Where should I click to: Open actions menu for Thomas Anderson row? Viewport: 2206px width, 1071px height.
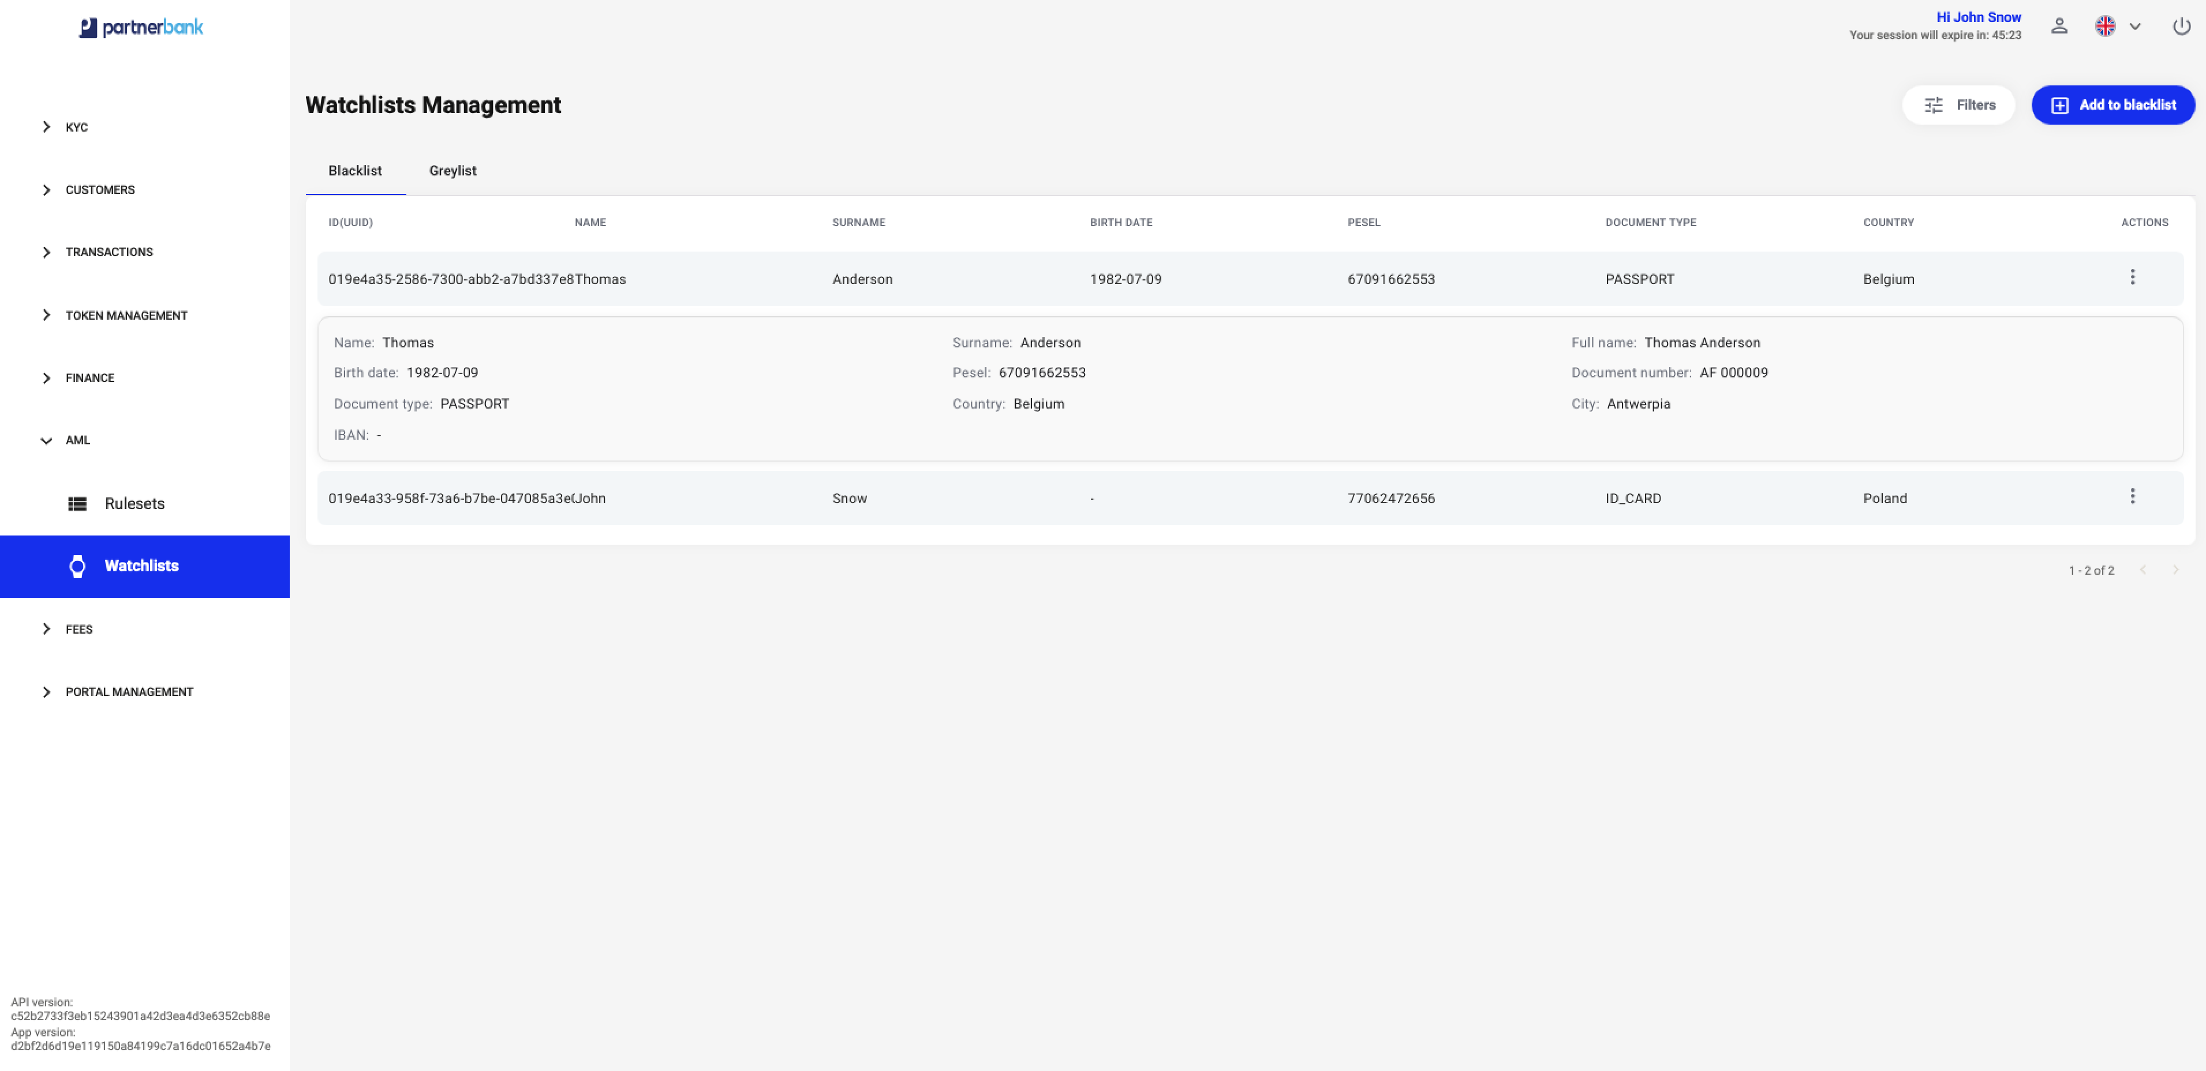2132,278
